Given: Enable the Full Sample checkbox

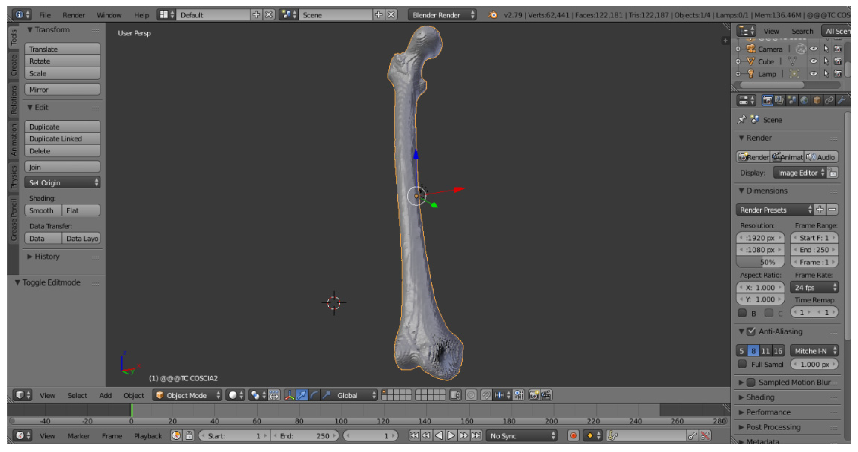Looking at the screenshot, I should [742, 364].
